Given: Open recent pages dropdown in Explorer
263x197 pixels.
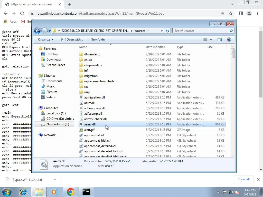Looking at the screenshot, I should point(50,31).
